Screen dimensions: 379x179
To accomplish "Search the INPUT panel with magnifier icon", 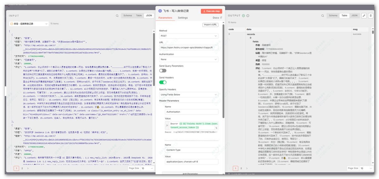I will click(x=117, y=15).
